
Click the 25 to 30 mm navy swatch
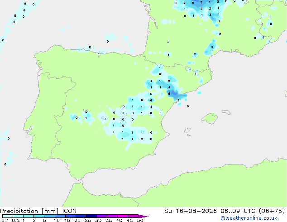[x=91, y=216]
